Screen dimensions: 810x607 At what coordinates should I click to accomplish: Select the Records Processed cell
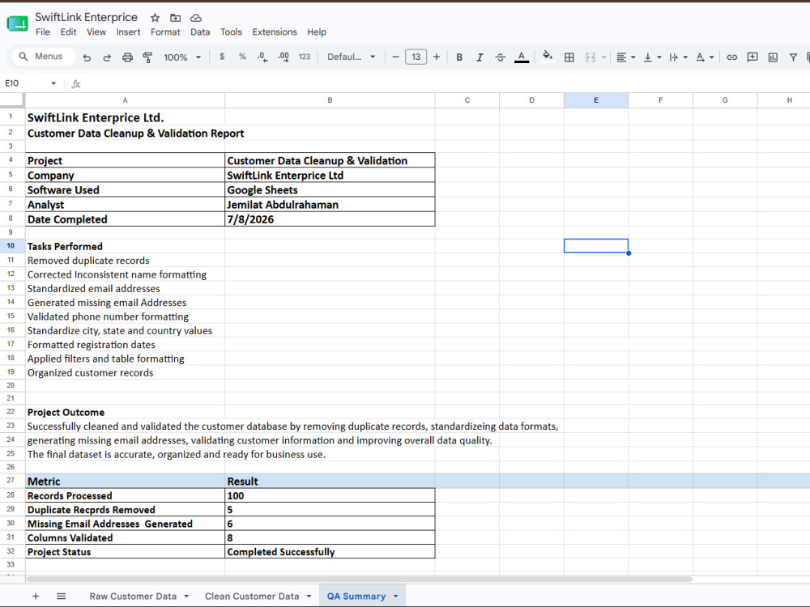point(125,495)
